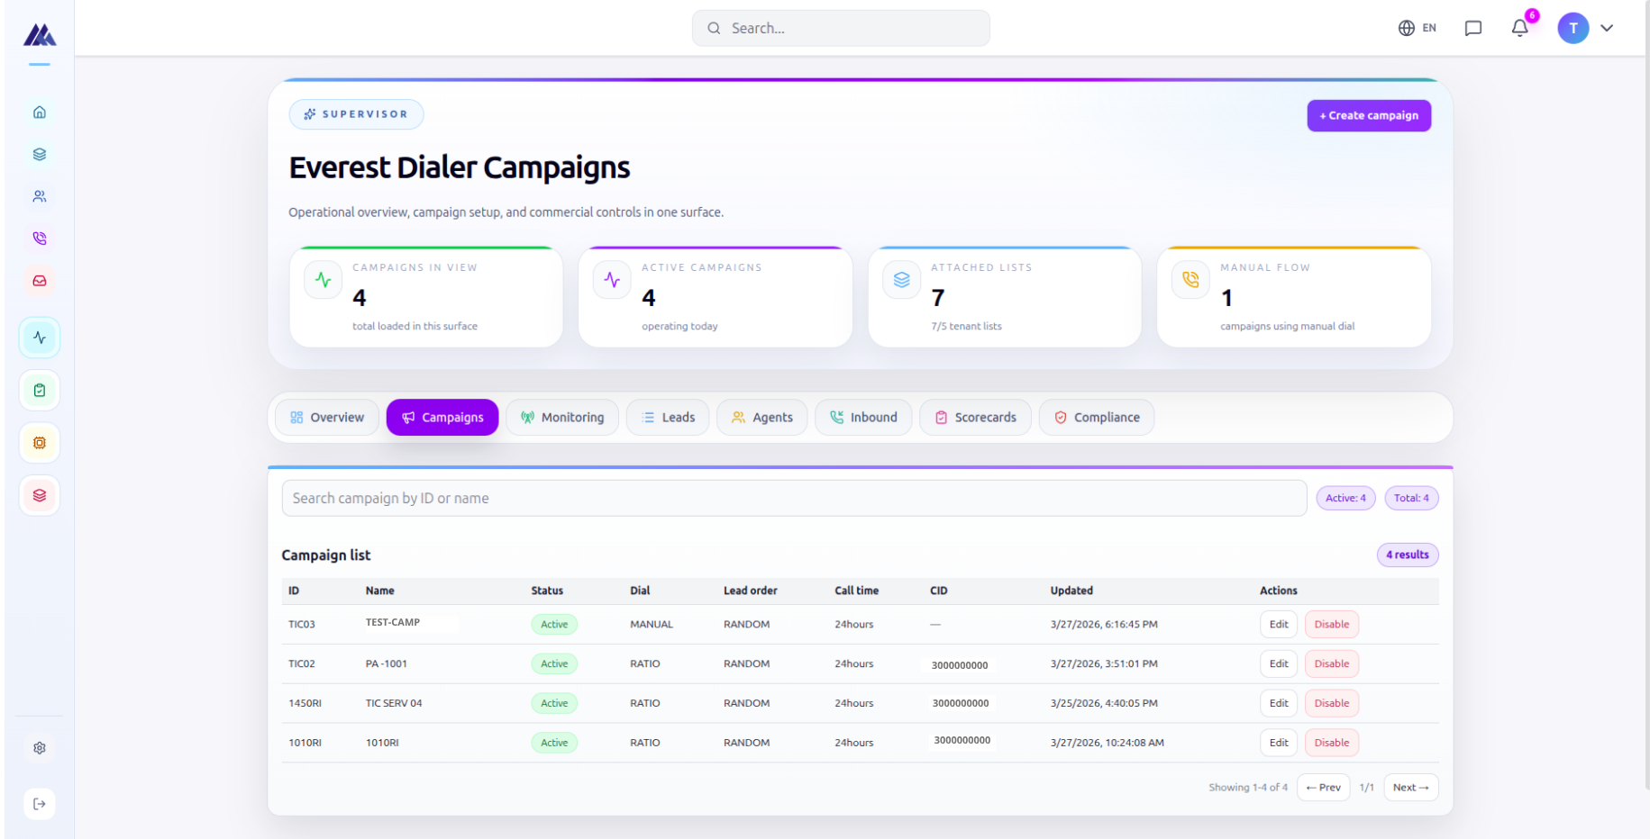The height and width of the screenshot is (839, 1650).
Task: Open the clipboard reports icon in sidebar
Action: 39,390
